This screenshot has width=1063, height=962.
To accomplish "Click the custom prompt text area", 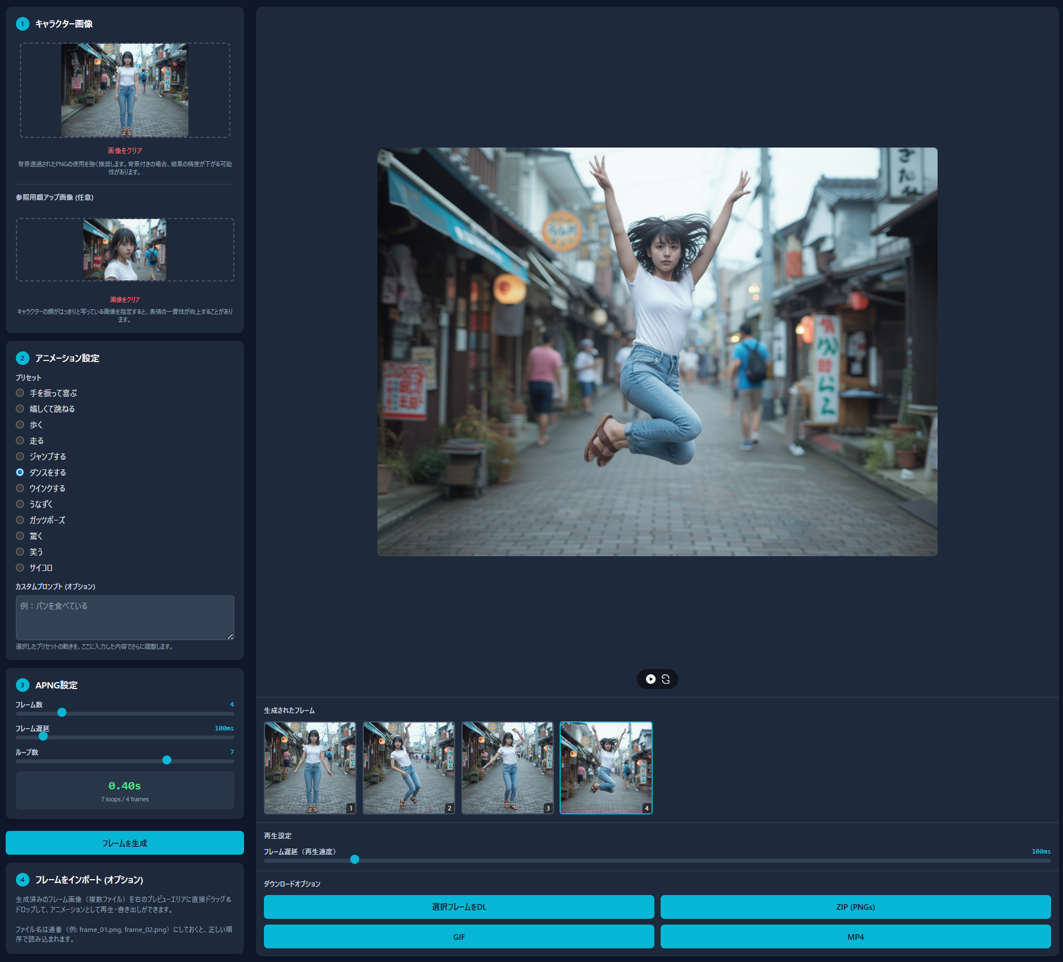I will (x=124, y=617).
